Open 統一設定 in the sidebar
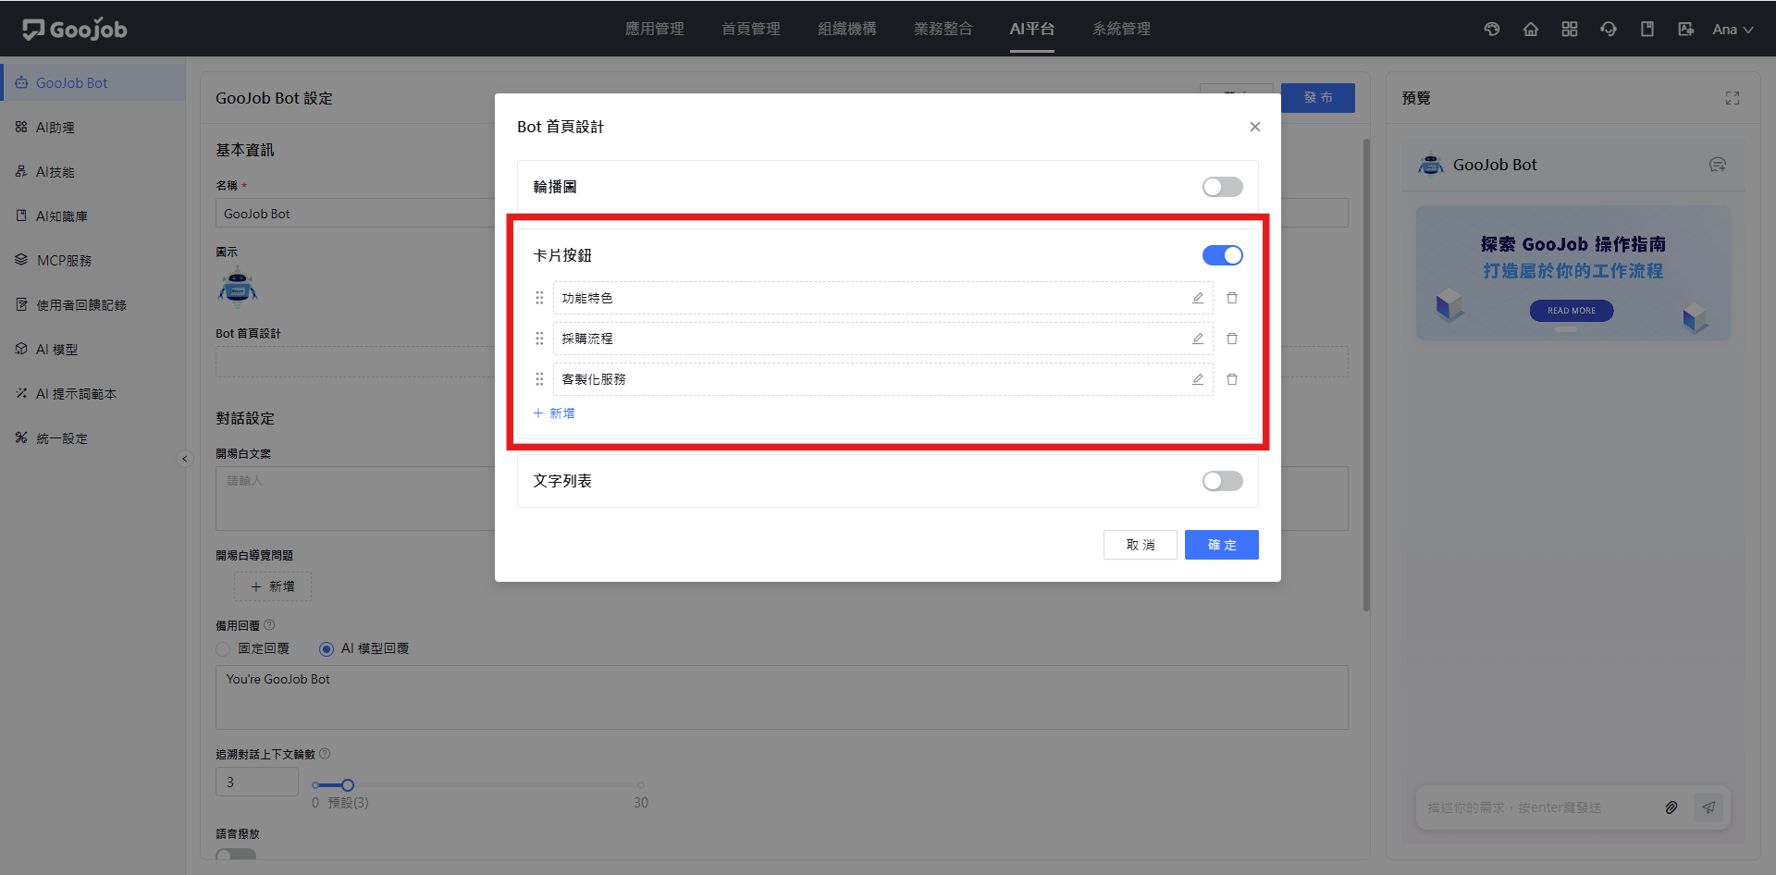 click(93, 437)
